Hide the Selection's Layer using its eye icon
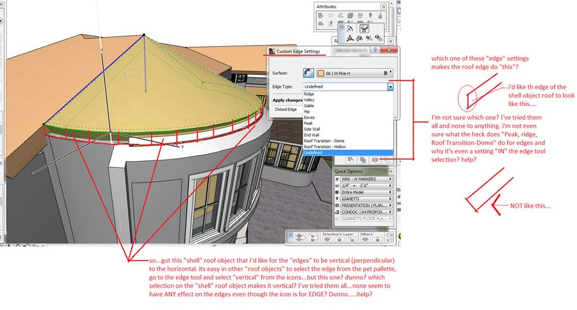 pyautogui.click(x=327, y=240)
